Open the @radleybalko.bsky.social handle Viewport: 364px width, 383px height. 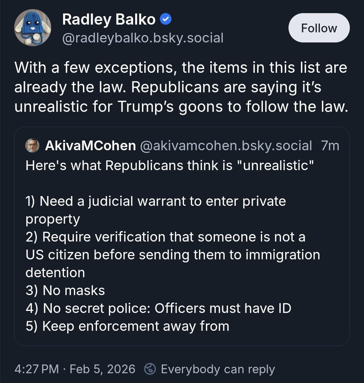click(x=143, y=38)
